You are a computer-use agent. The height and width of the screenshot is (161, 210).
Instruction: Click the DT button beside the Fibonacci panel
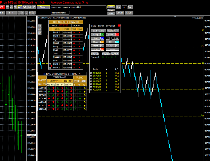40,33
